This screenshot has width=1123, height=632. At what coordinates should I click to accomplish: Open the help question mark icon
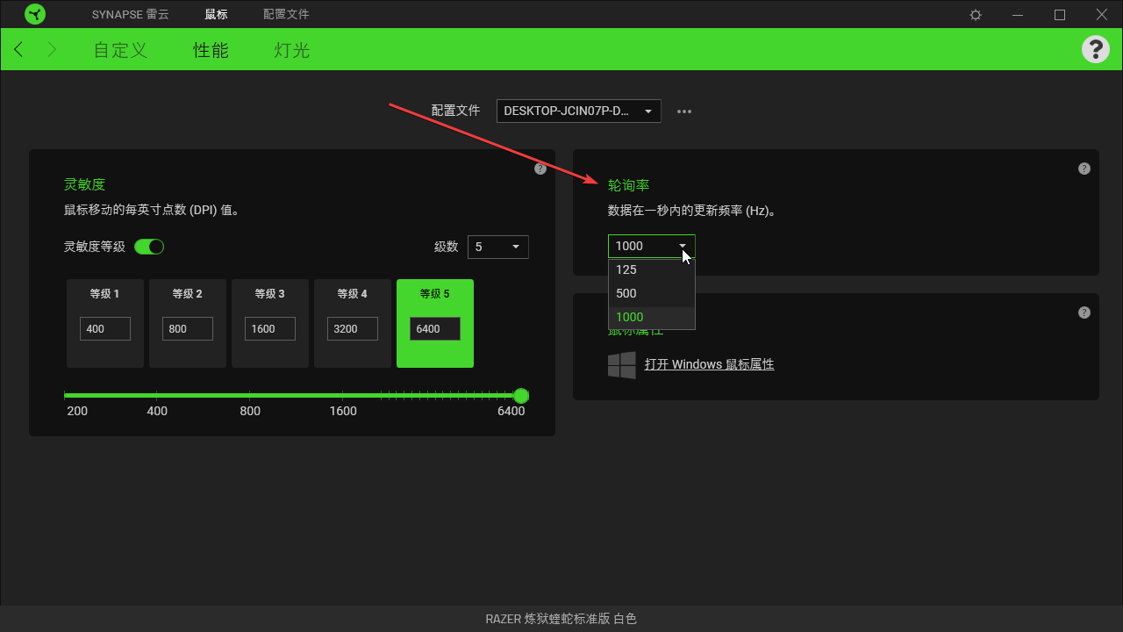[1095, 49]
